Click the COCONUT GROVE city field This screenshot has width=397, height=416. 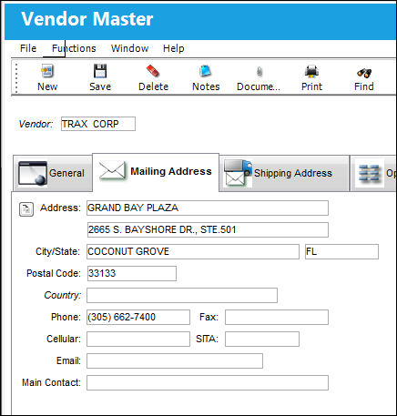(193, 251)
